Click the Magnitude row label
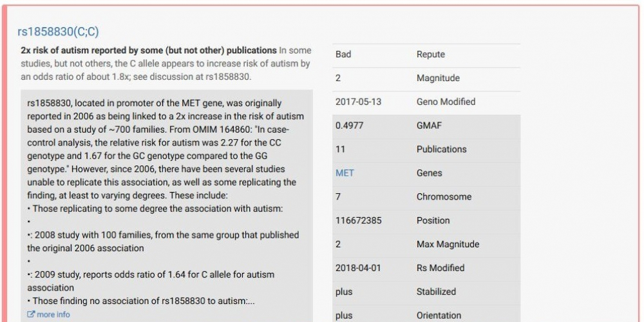The image size is (644, 322). pos(438,78)
